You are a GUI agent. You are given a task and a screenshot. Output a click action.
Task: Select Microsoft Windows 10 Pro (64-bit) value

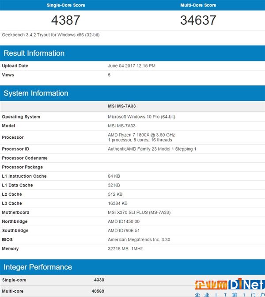(142, 117)
